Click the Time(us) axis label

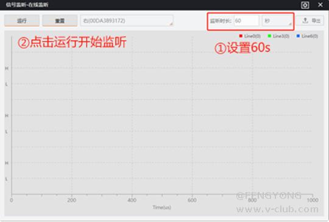162,207
